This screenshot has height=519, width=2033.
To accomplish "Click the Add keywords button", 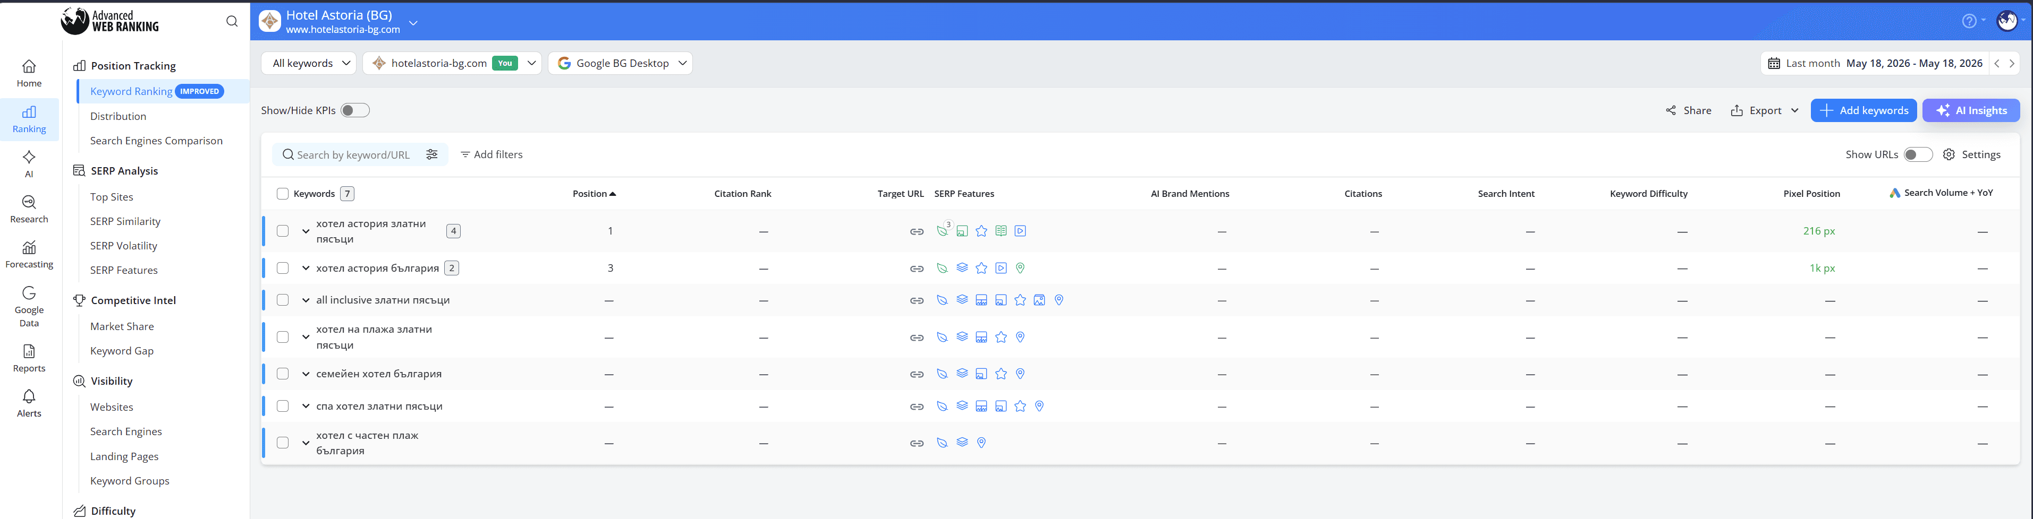I will pyautogui.click(x=1863, y=110).
